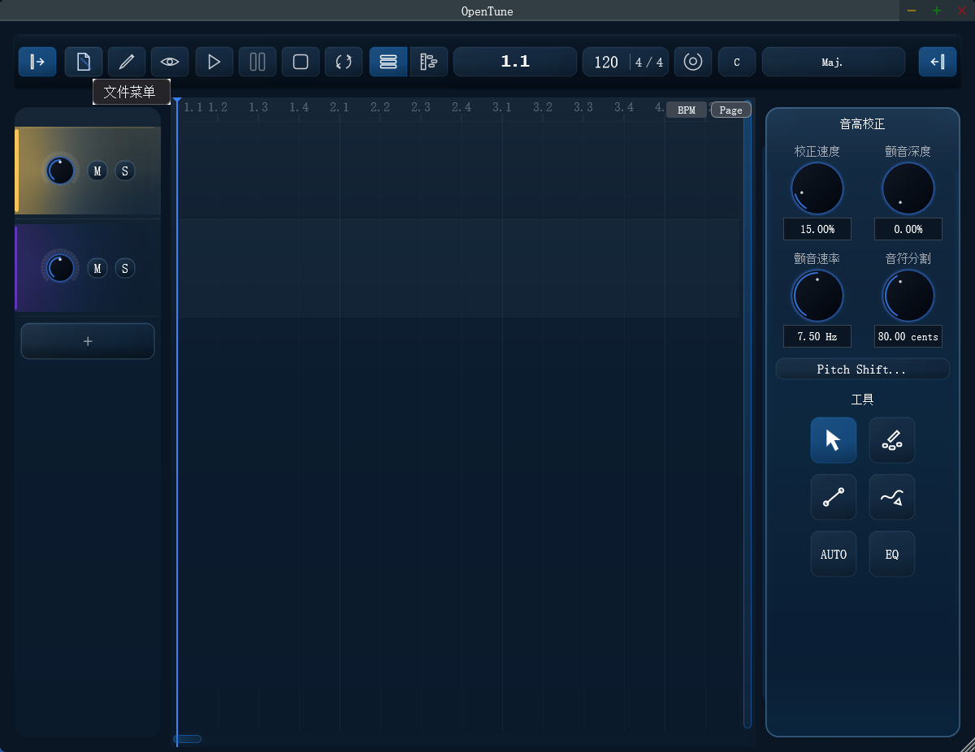Select the line anchor tool
The width and height of the screenshot is (975, 752).
tap(834, 497)
